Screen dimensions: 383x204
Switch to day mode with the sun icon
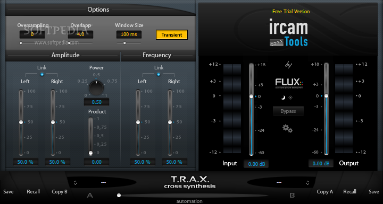(x=290, y=98)
